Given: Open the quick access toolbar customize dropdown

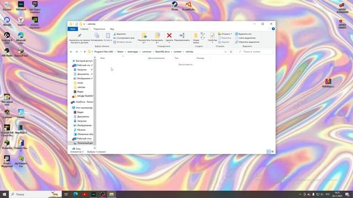Looking at the screenshot, I should tap(84, 24).
